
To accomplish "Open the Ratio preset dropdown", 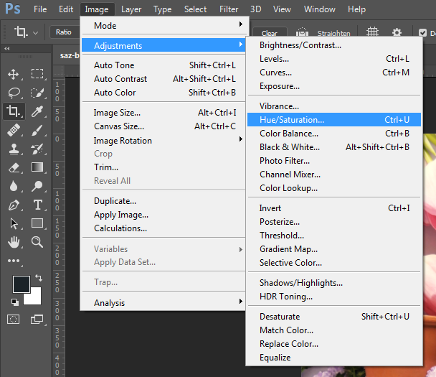I will click(65, 32).
